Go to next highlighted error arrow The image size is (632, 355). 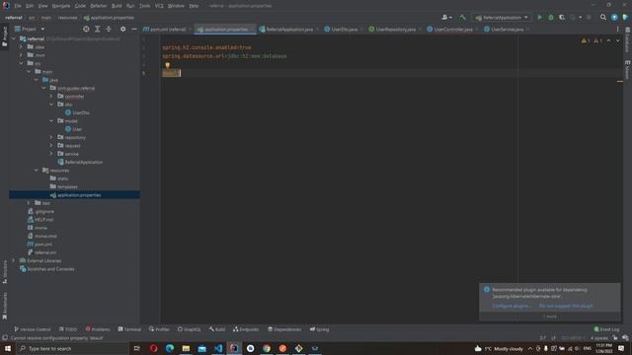tap(618, 40)
